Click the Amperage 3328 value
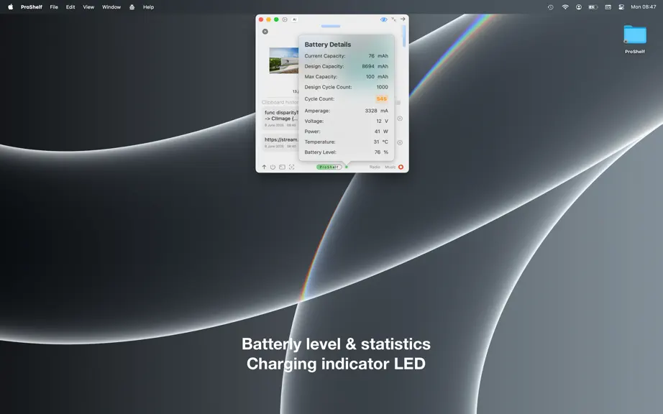Viewport: 663px width, 414px height. [371, 111]
